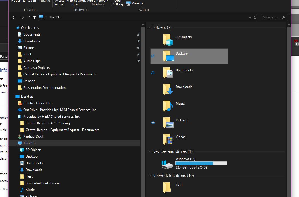Click the navigation pane scroll up arrow

click(x=143, y=25)
